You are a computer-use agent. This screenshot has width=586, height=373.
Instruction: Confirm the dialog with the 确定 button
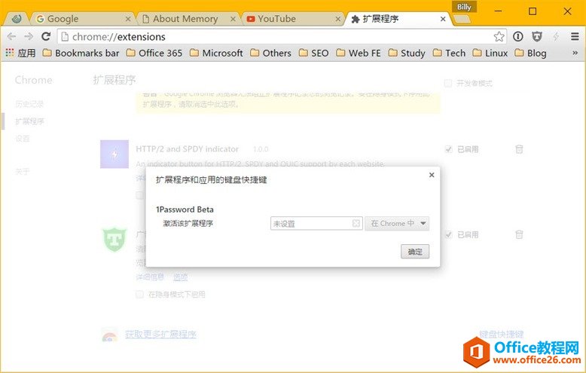[x=415, y=252]
